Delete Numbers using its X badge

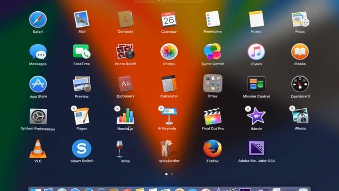point(118,108)
